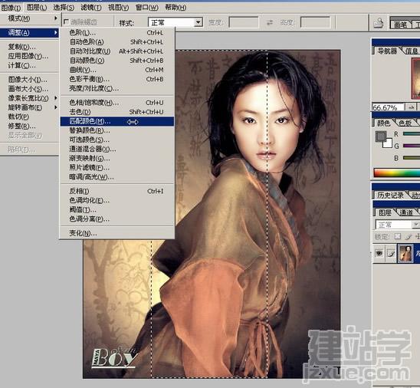Toggle the 消除锯齿 anti-alias checkbox
This screenshot has height=388, width=420.
pyautogui.click(x=66, y=21)
